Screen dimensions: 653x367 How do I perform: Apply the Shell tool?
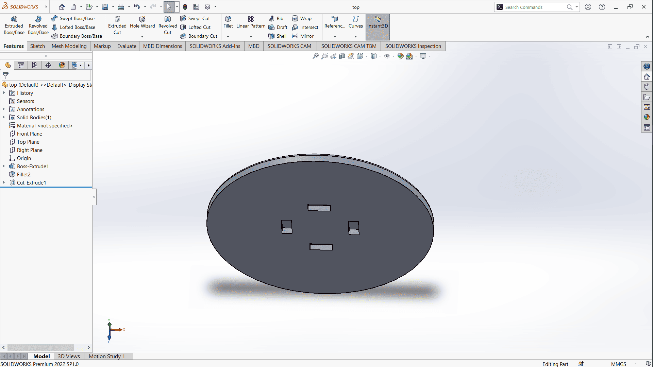(x=278, y=36)
